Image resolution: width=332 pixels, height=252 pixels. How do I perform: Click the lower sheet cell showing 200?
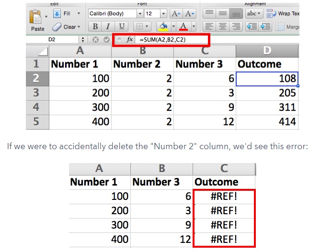click(100, 211)
